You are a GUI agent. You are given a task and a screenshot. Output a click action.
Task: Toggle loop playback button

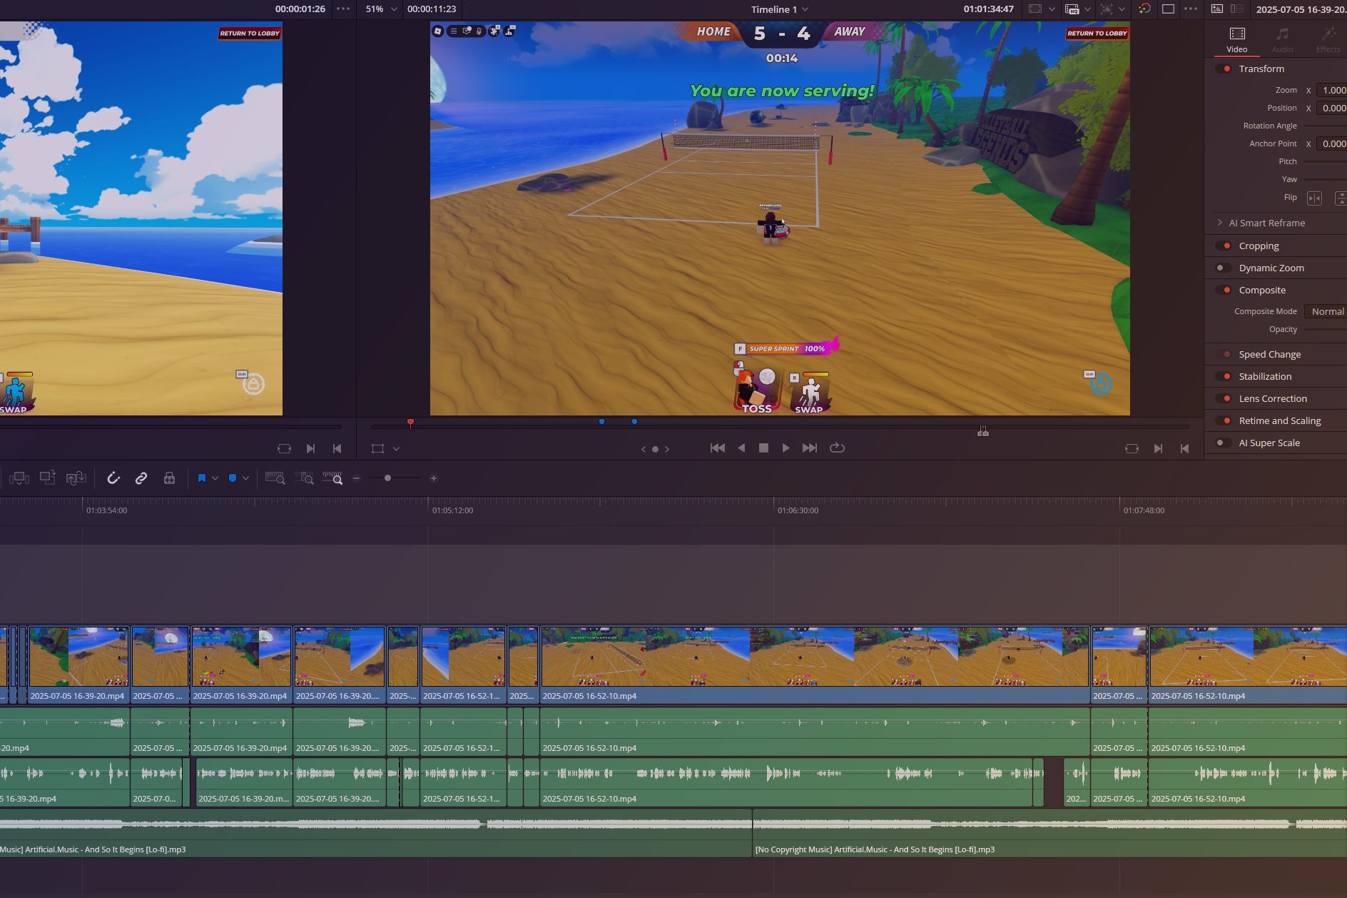pyautogui.click(x=837, y=448)
